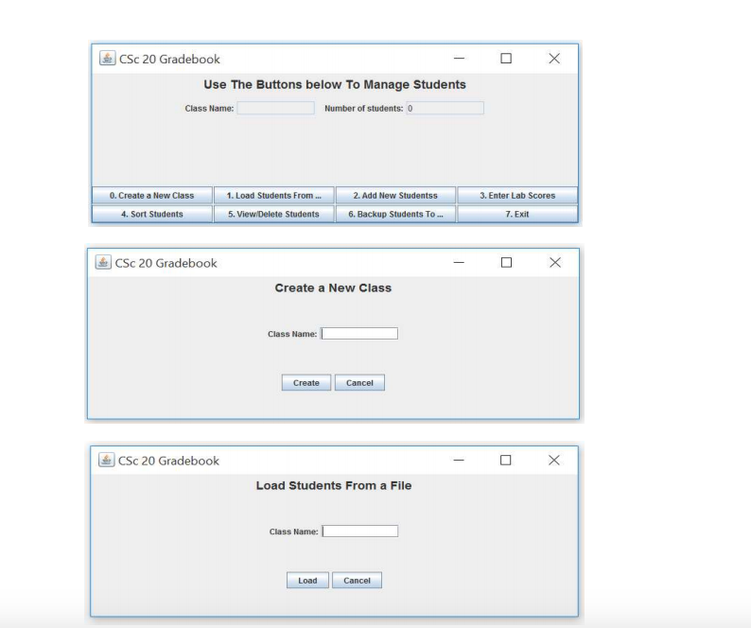Screen dimensions: 751x628
Task: Close the Create a New Class window
Action: [x=555, y=263]
